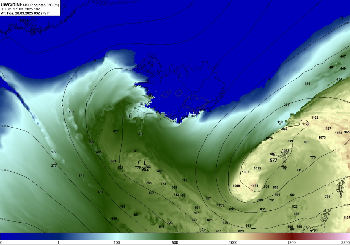Click the 795 height value
The width and height of the screenshot is (350, 245).
(x=328, y=197)
